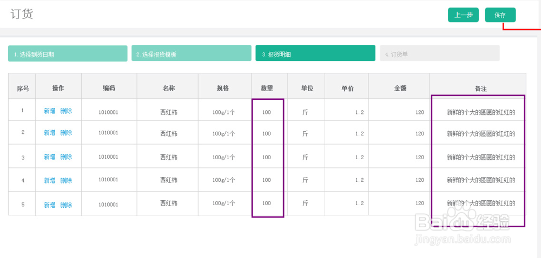Click the 保存 button

tap(500, 15)
